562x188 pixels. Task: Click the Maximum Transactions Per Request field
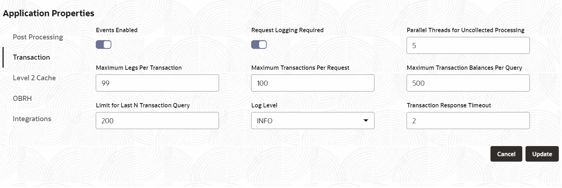(x=312, y=83)
